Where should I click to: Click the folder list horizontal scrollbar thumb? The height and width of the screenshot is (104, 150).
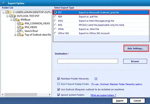click(x=21, y=95)
